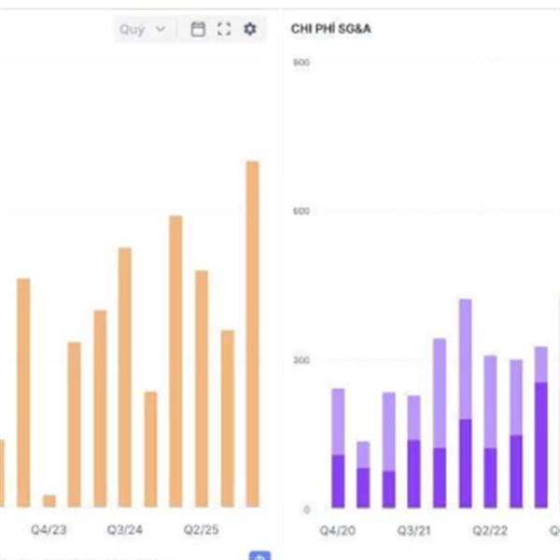This screenshot has width=560, height=560.
Task: Expand the chart to fullscreen
Action: click(x=224, y=29)
